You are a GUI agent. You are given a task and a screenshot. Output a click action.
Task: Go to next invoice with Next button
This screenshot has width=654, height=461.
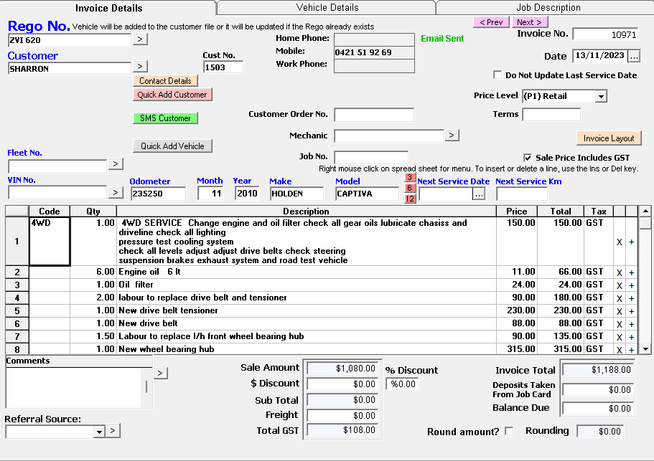530,22
